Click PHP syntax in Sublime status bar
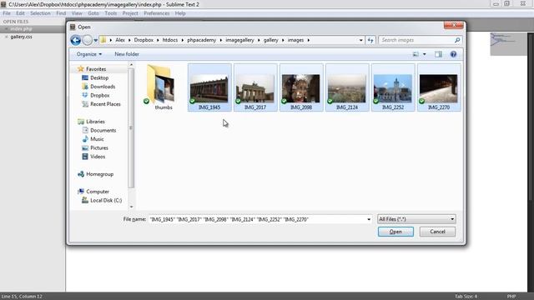Viewport: 534px width, 300px height. click(x=511, y=297)
